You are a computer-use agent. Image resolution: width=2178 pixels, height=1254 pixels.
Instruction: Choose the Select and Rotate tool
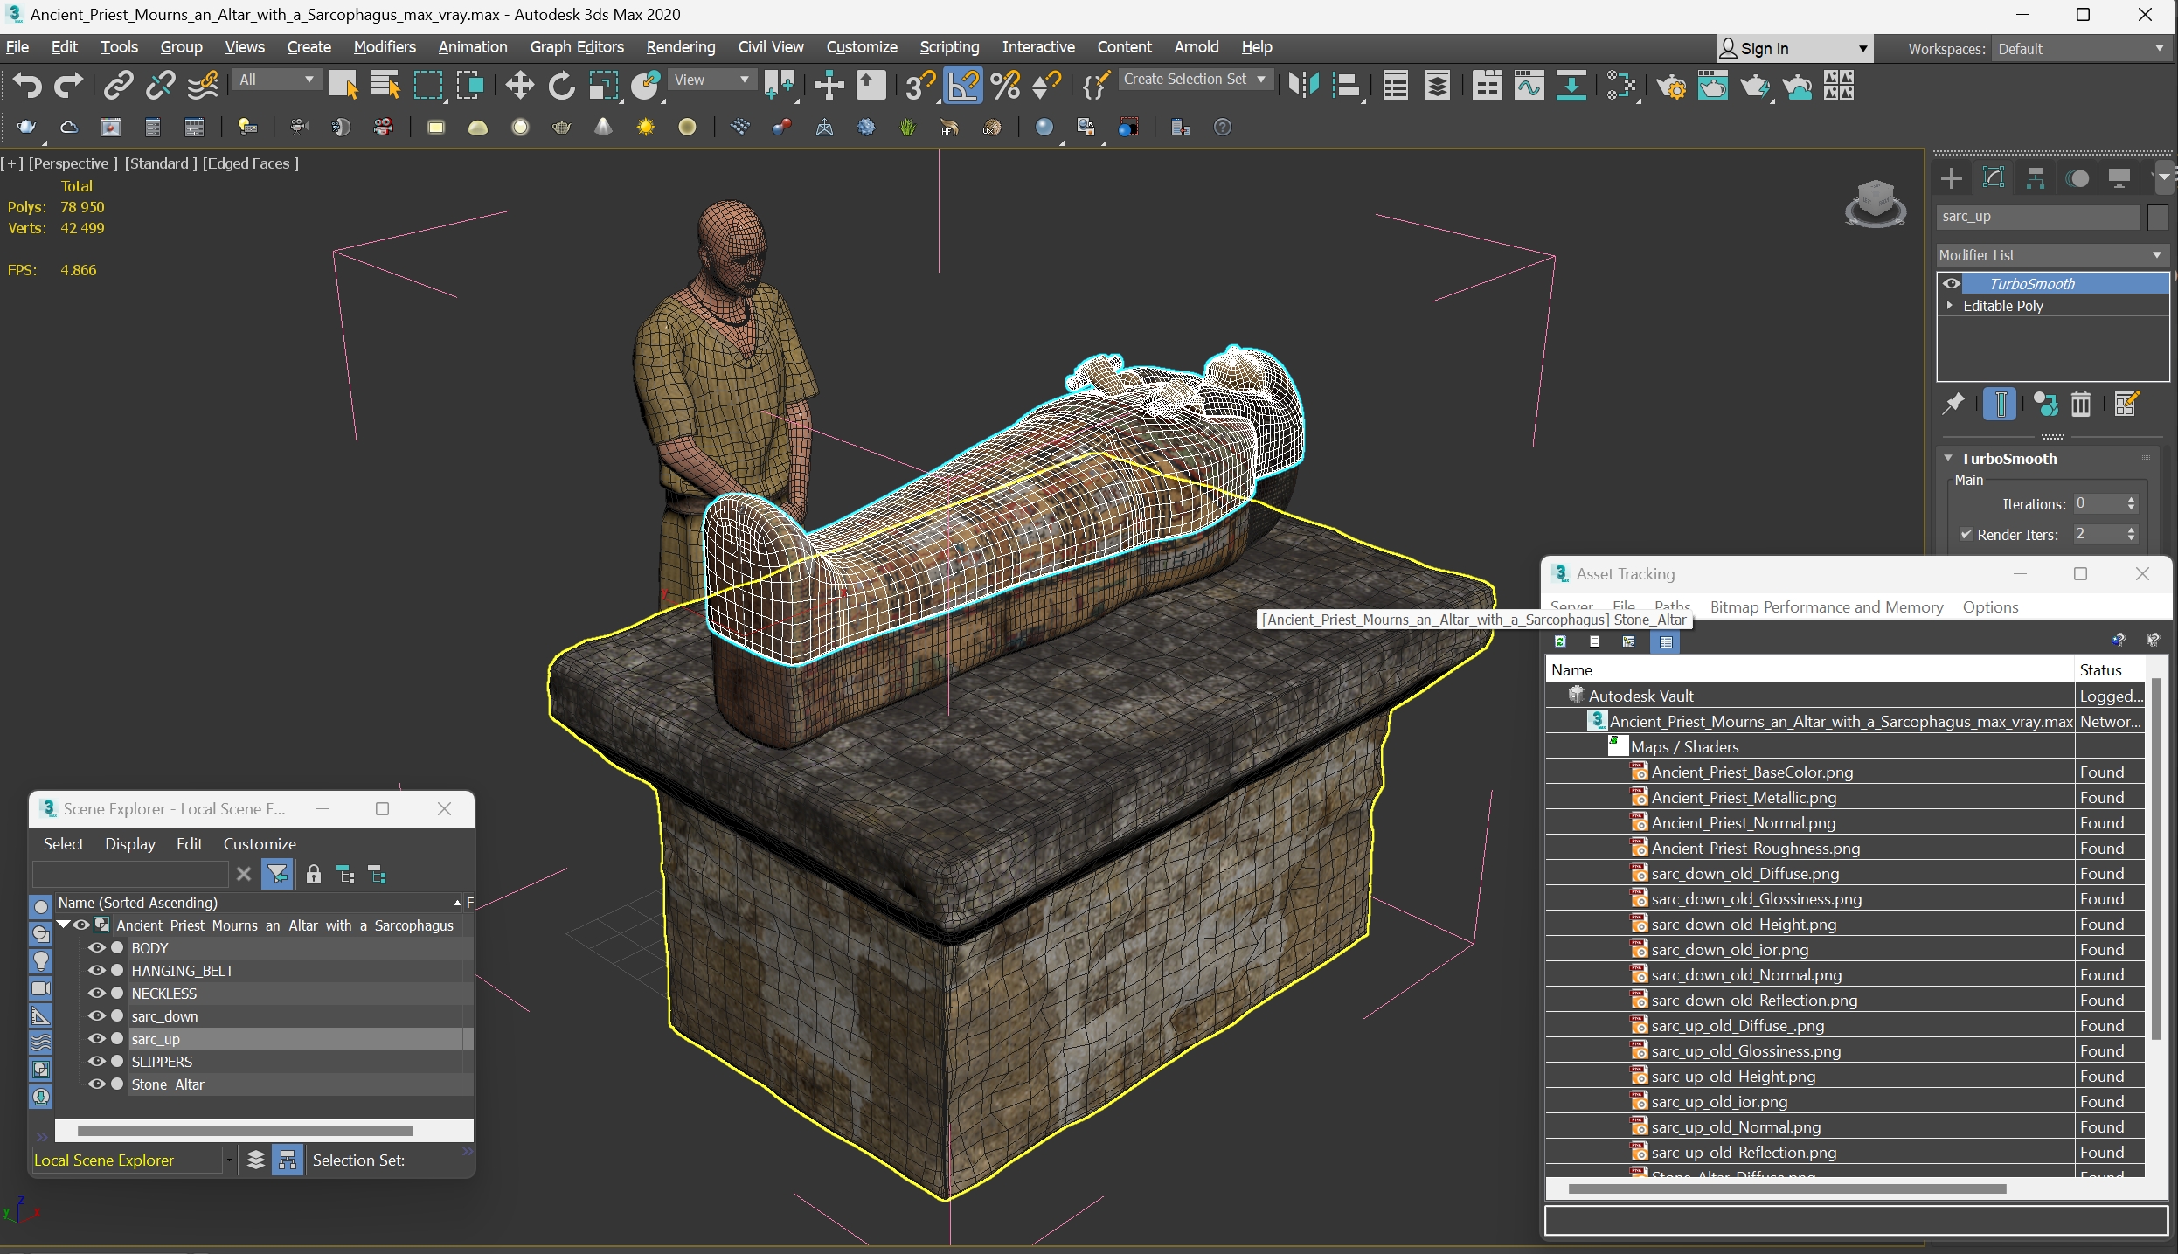click(561, 86)
